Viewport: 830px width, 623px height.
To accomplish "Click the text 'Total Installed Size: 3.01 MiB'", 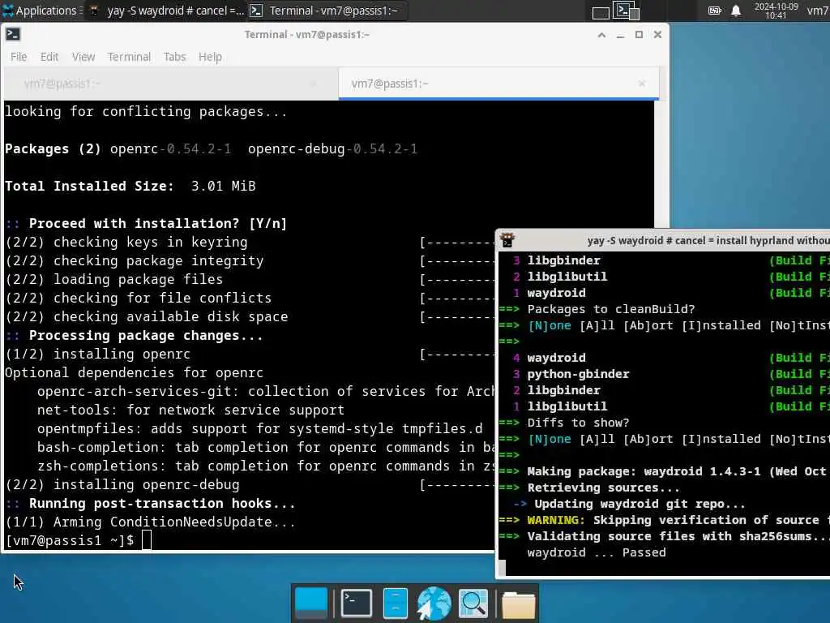I will (130, 186).
